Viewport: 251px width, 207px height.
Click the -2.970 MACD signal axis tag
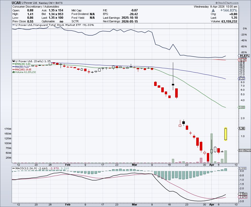[243, 197]
